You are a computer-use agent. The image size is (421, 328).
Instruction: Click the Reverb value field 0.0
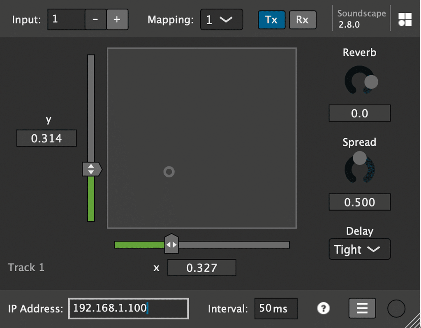359,113
